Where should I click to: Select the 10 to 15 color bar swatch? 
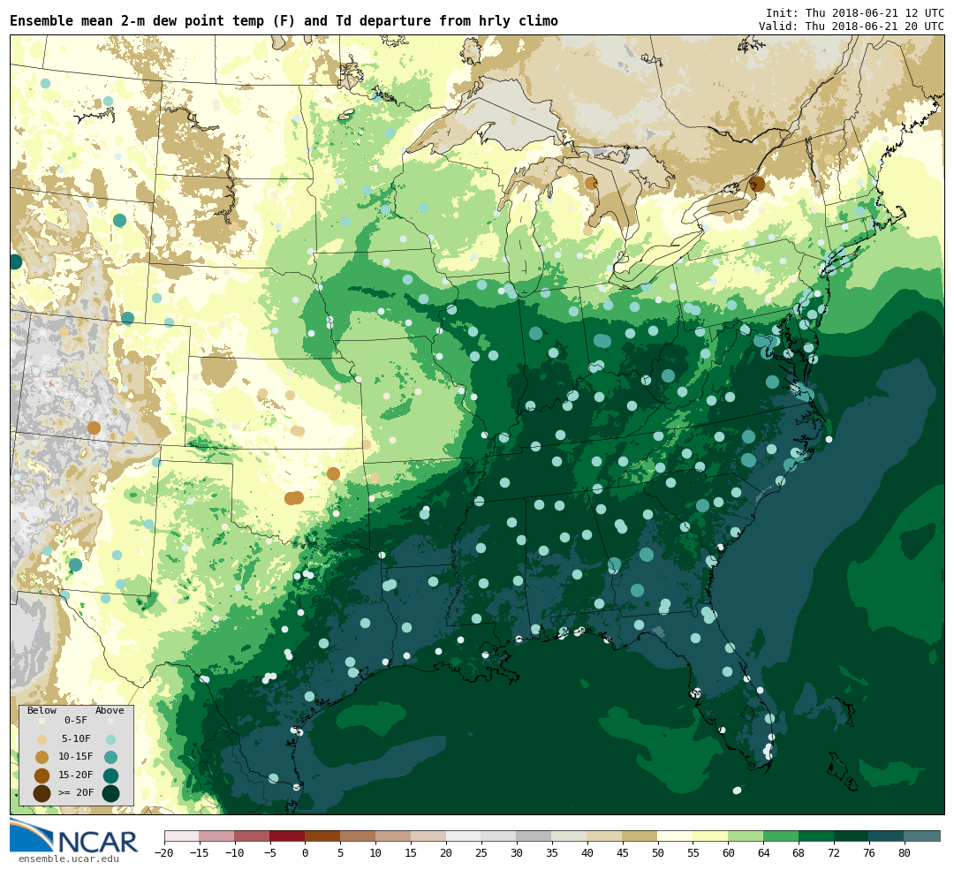click(x=393, y=836)
